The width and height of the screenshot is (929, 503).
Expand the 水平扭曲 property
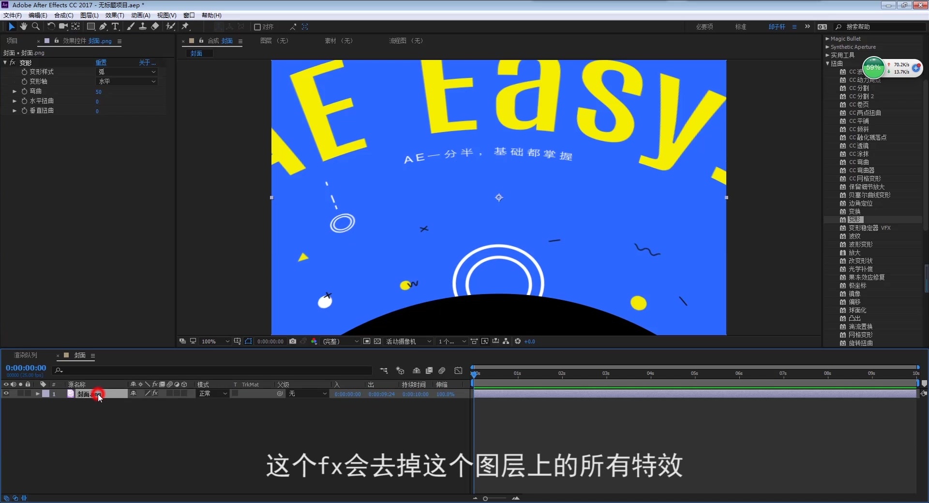click(x=15, y=101)
